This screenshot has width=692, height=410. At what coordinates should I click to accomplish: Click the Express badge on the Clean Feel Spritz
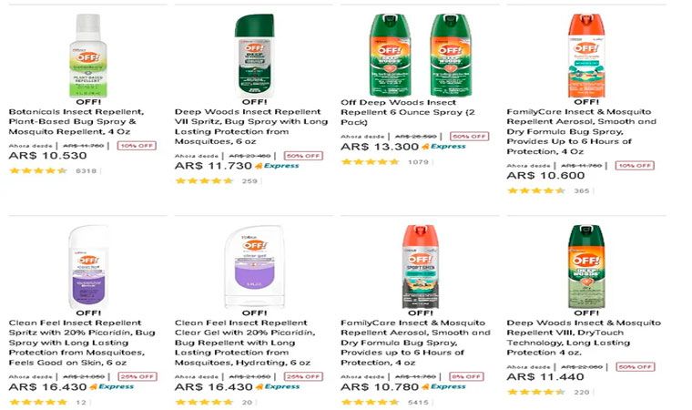(x=114, y=386)
